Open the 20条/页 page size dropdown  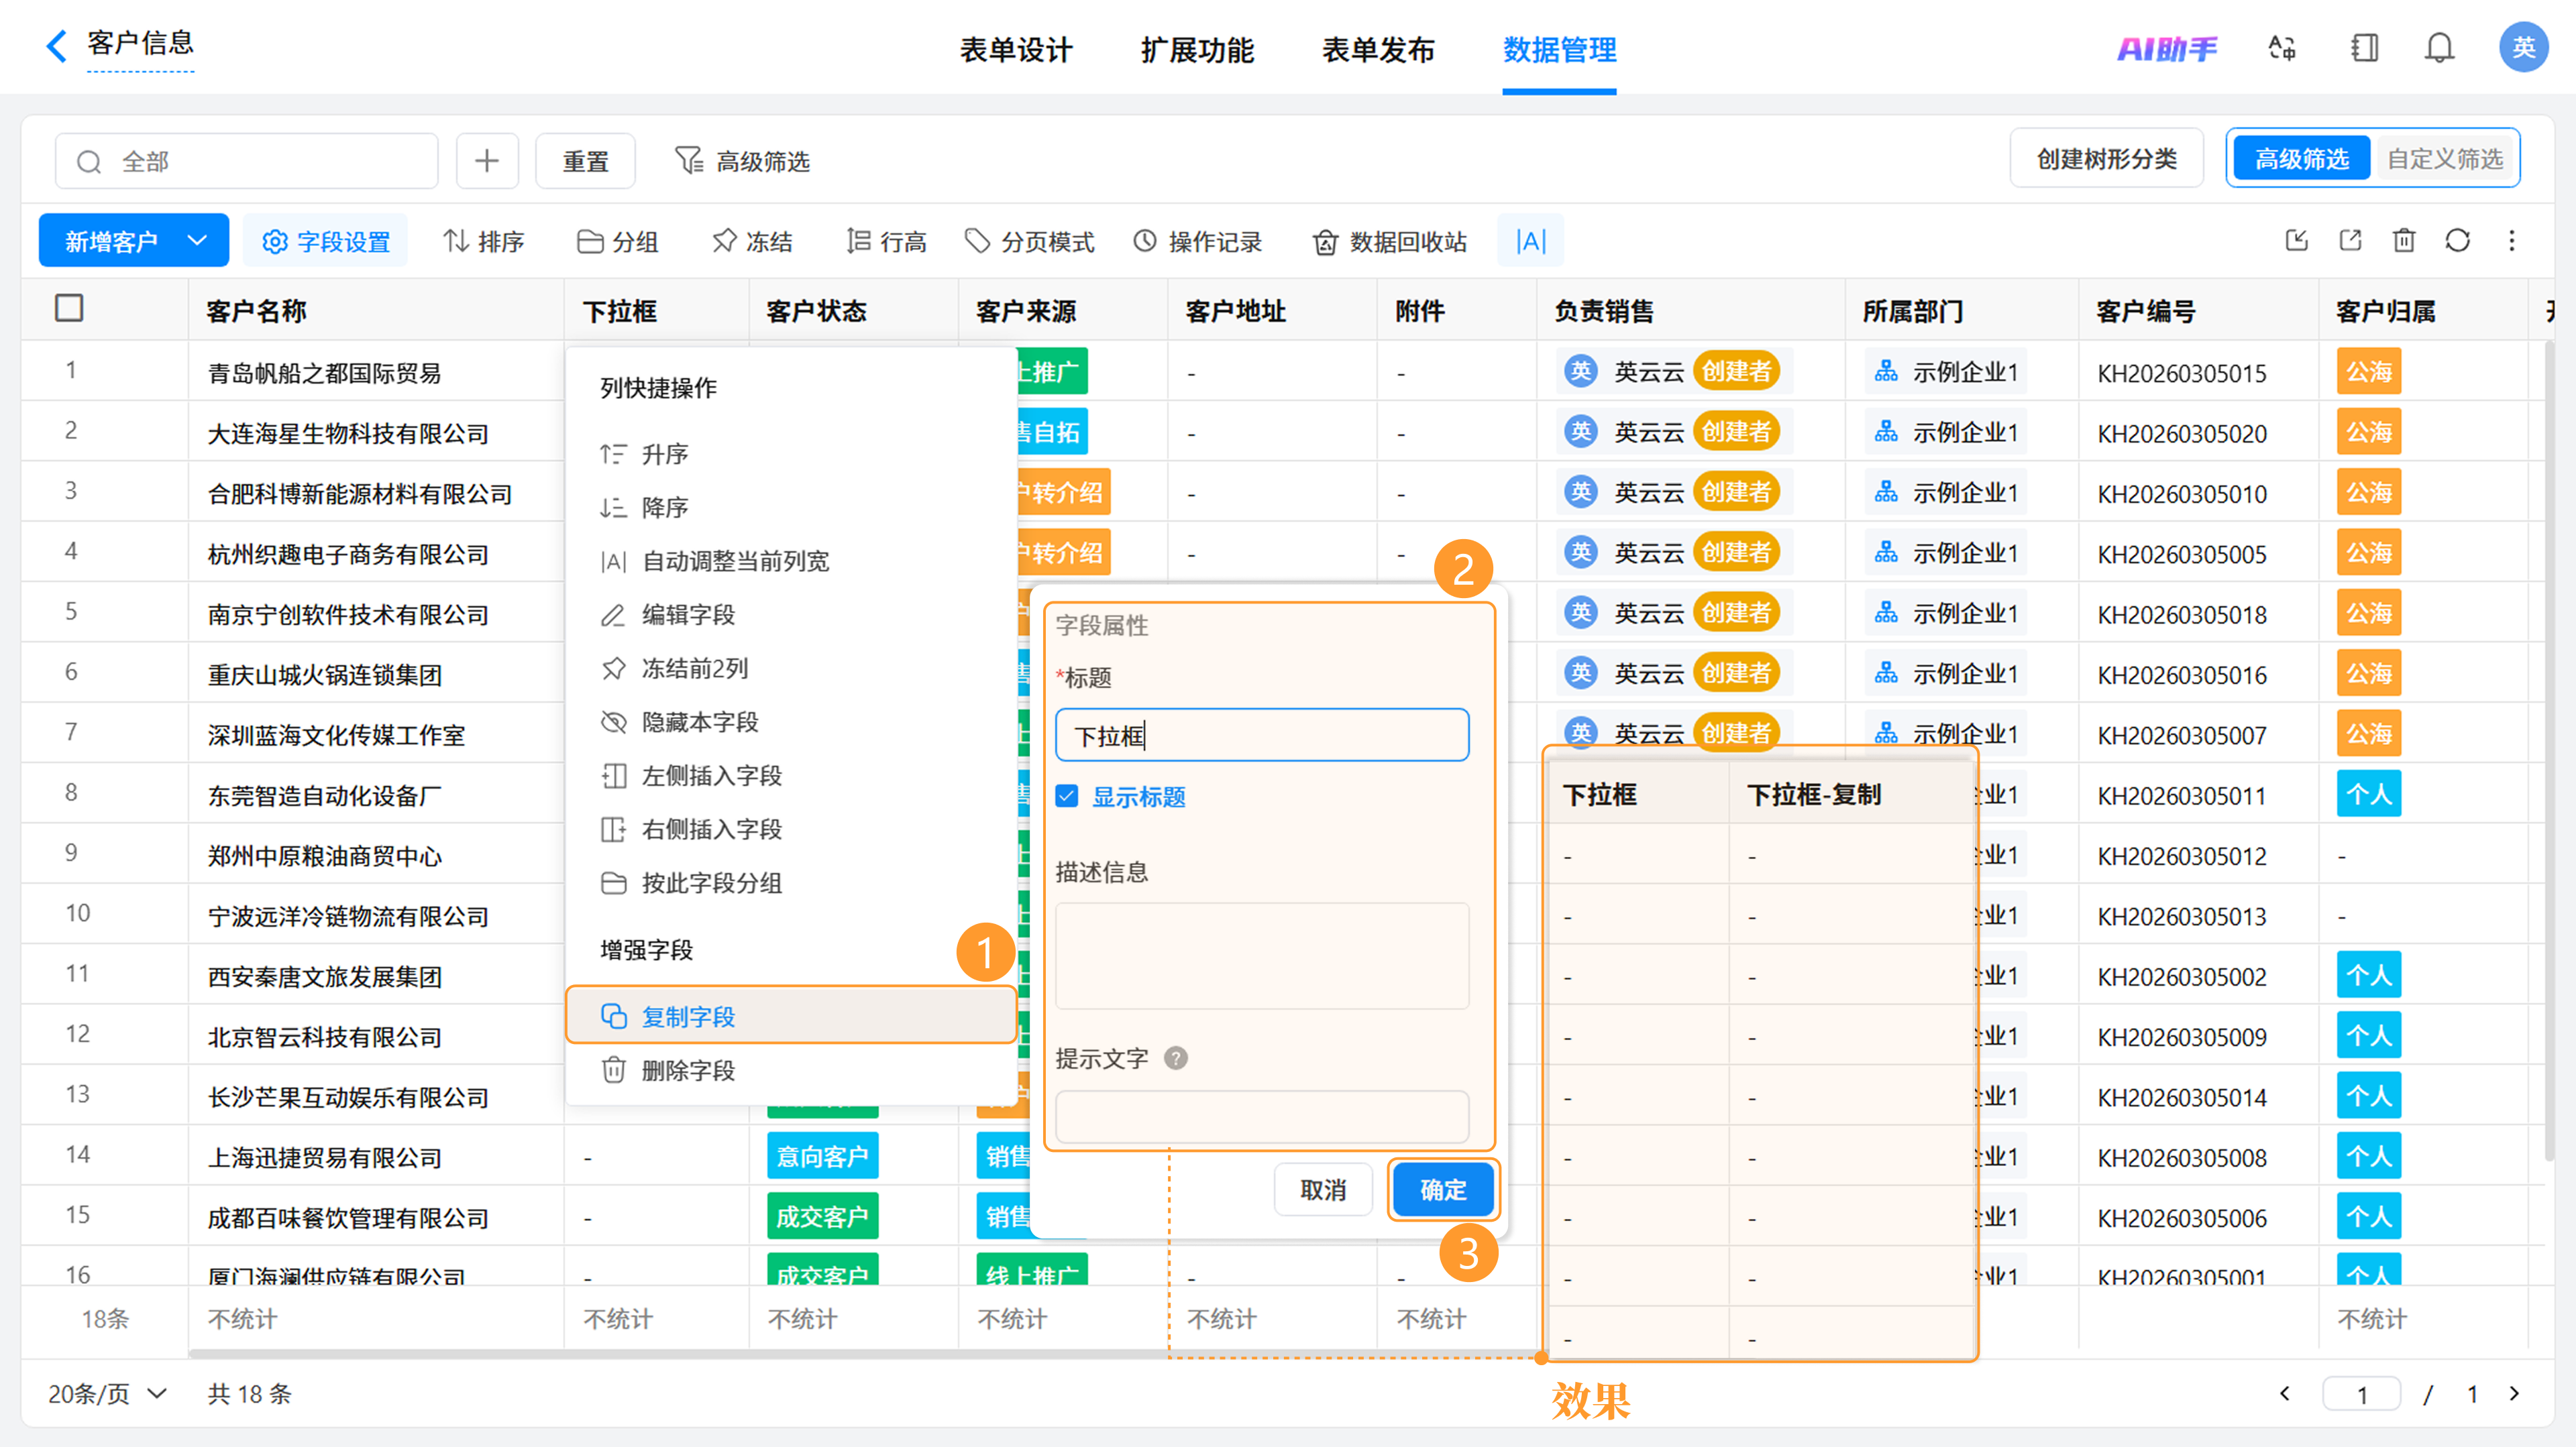click(107, 1393)
